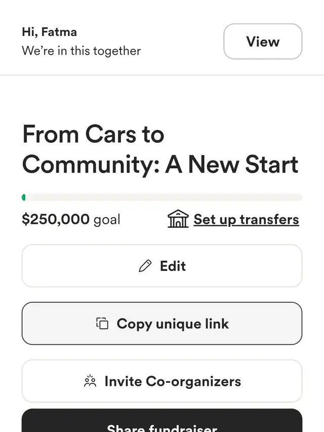This screenshot has height=432, width=324.
Task: Click the people icon beside Invite Co-organizers
Action: pyautogui.click(x=90, y=381)
